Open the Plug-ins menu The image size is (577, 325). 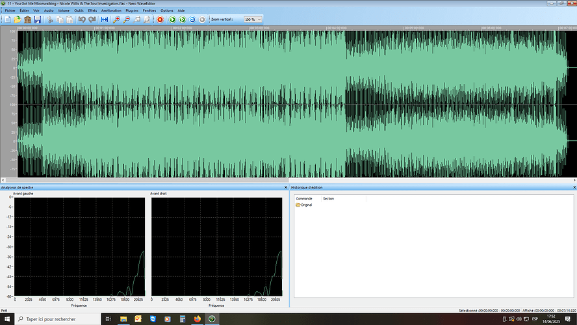132,10
